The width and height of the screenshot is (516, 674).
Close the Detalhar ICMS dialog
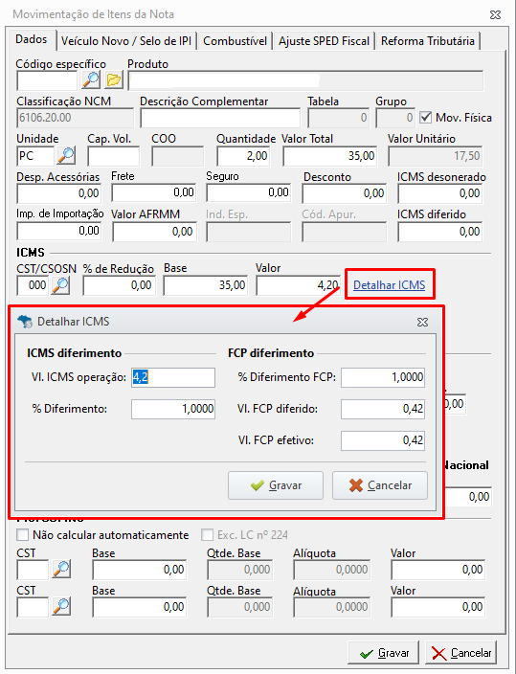point(423,322)
